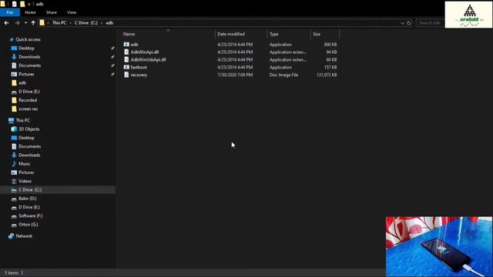The height and width of the screenshot is (277, 493).
Task: Open the File ribbon tab
Action: tap(10, 12)
